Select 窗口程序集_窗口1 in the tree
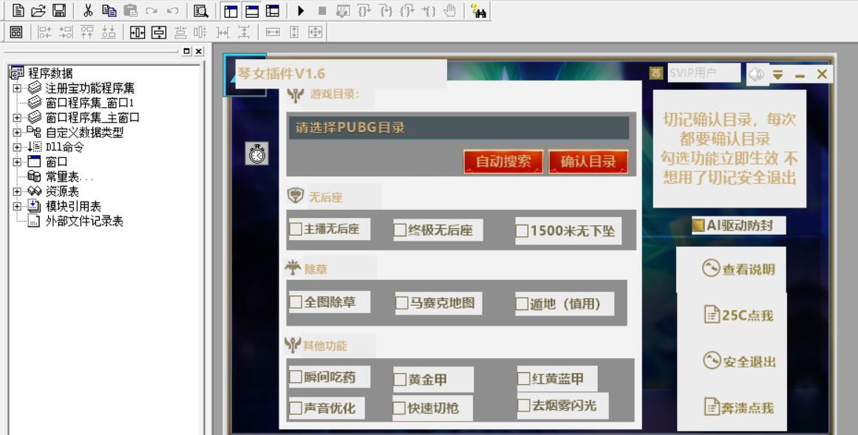This screenshot has width=858, height=435. [x=90, y=103]
